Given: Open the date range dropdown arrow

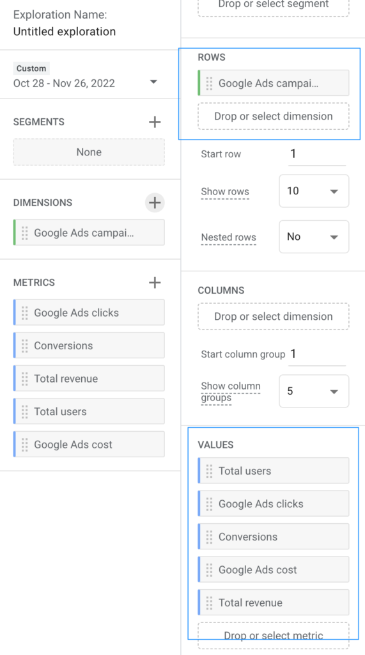Looking at the screenshot, I should [153, 82].
